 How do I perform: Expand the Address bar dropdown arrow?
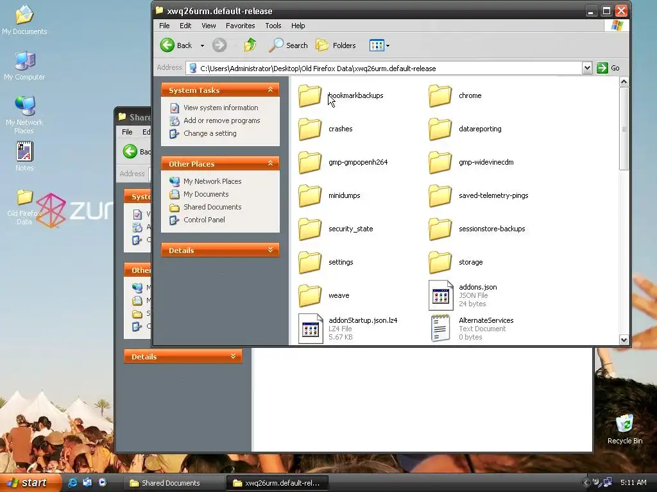(x=587, y=68)
